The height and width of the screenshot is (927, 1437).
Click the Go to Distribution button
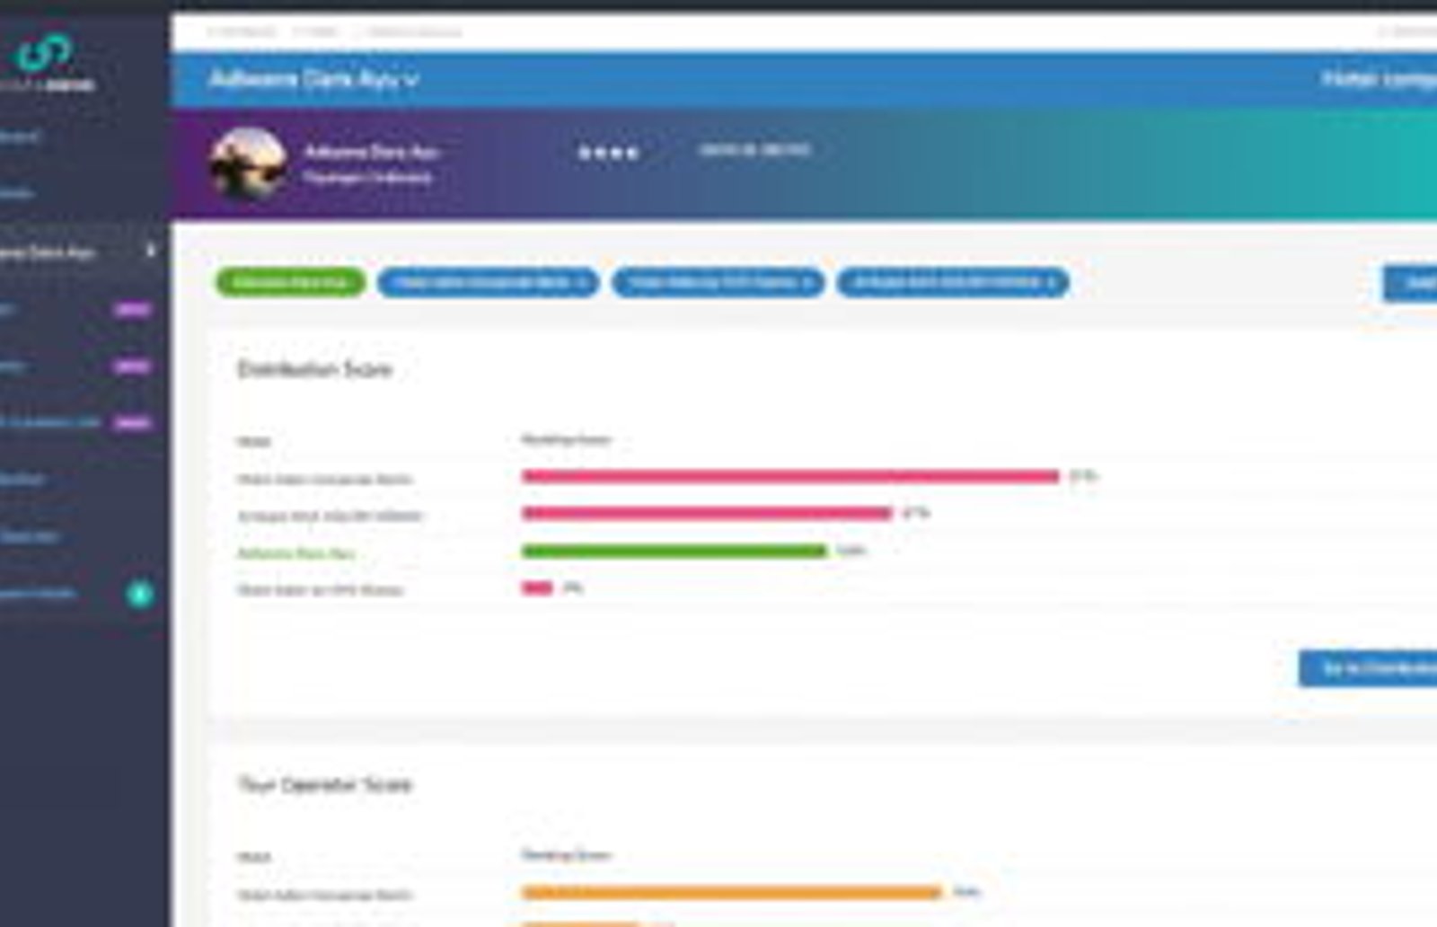[x=1368, y=668]
